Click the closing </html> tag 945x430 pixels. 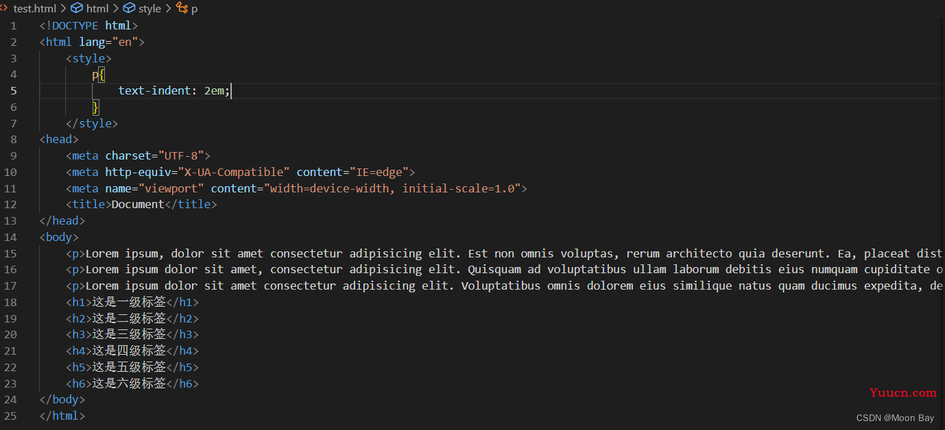(x=62, y=416)
